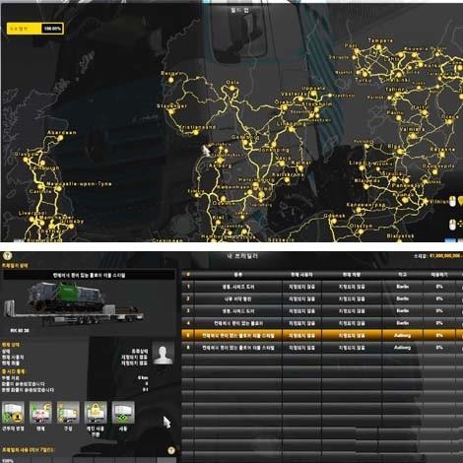The image size is (463, 463).
Task: Click the round info icon near trailer wear bar
Action: point(171,451)
